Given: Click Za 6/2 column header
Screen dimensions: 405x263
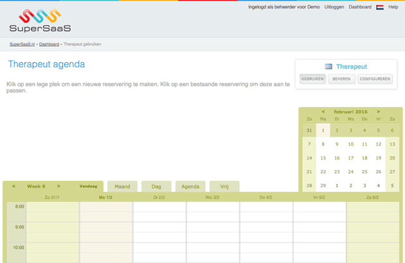Looking at the screenshot, I should 372,198.
